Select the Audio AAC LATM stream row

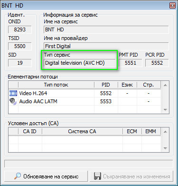(x=85, y=101)
